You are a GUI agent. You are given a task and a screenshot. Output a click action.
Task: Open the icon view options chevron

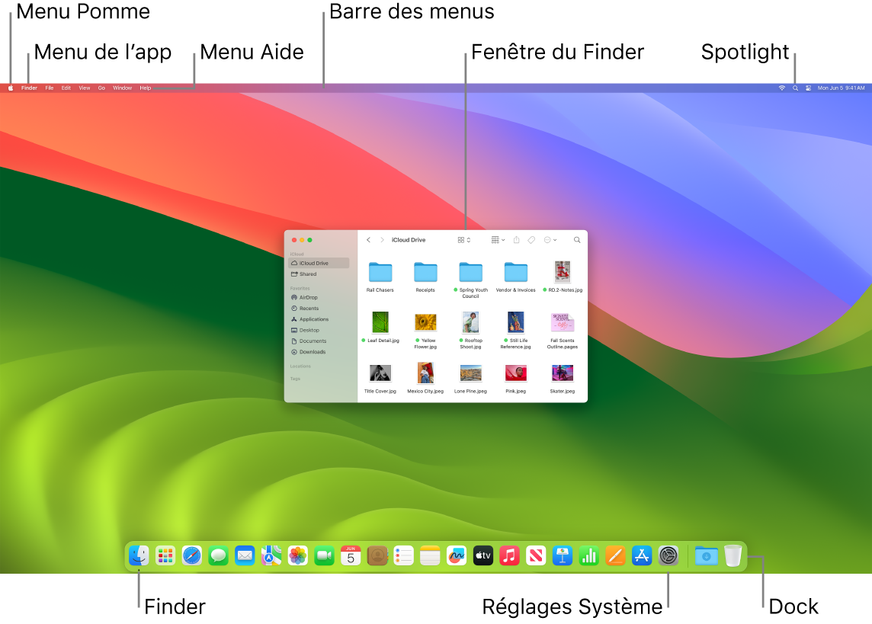[x=468, y=239]
